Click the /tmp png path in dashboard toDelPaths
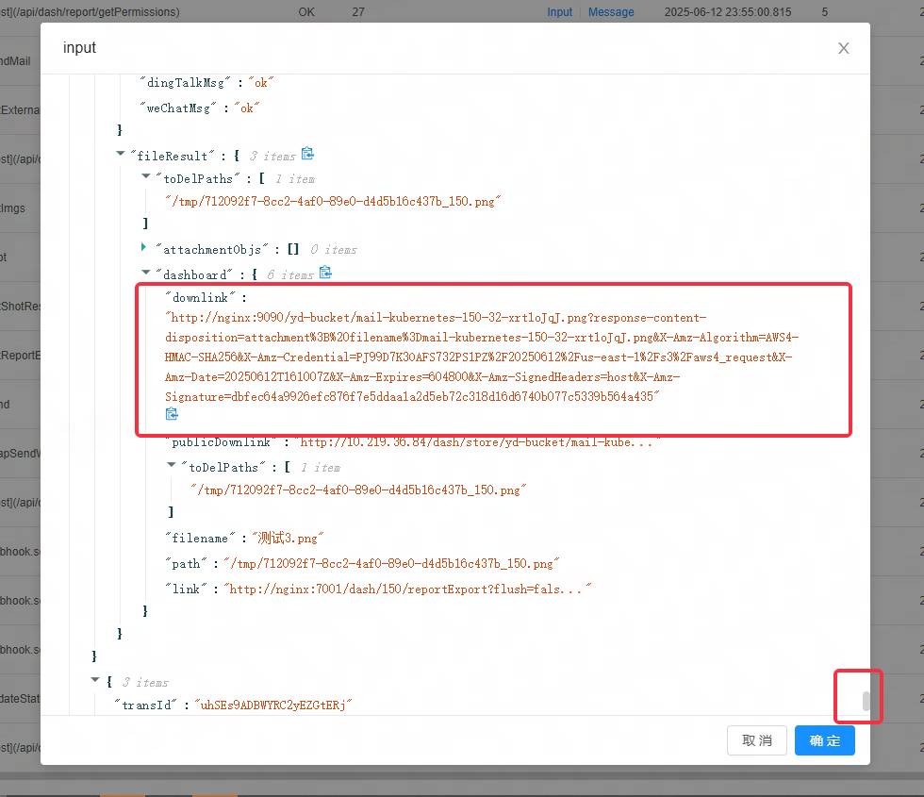The image size is (924, 797). pyautogui.click(x=358, y=490)
